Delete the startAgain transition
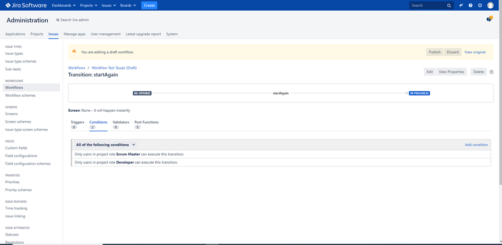 [478, 72]
